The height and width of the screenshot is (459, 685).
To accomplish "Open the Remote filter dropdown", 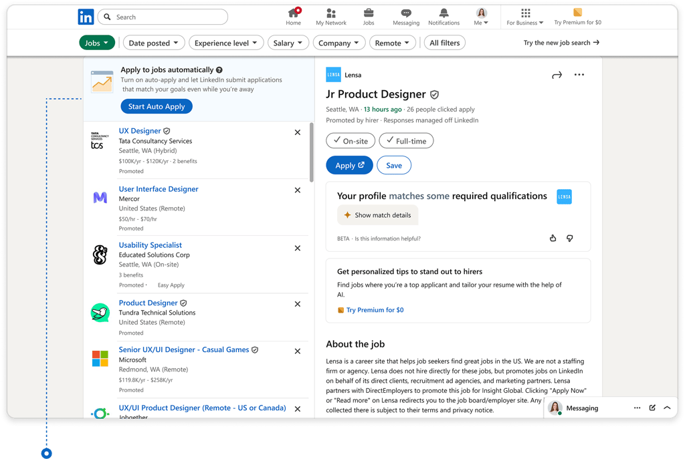I will (x=392, y=43).
